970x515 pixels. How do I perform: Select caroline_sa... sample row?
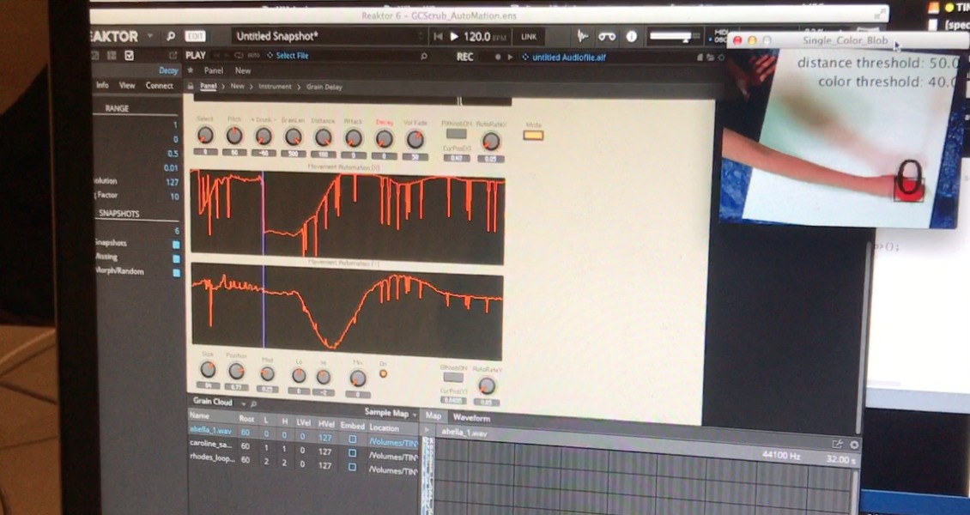point(210,445)
